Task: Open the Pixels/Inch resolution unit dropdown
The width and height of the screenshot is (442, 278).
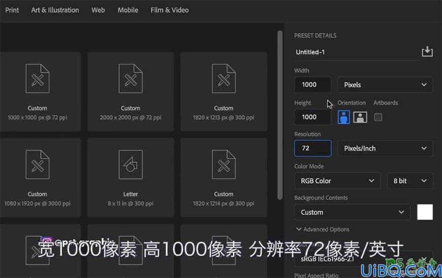Action: (x=385, y=148)
